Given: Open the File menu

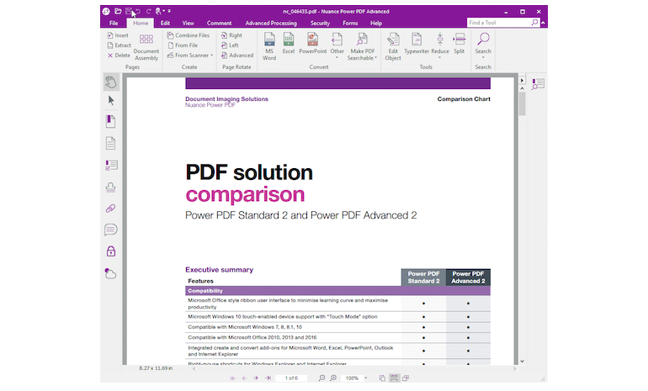Looking at the screenshot, I should click(114, 23).
